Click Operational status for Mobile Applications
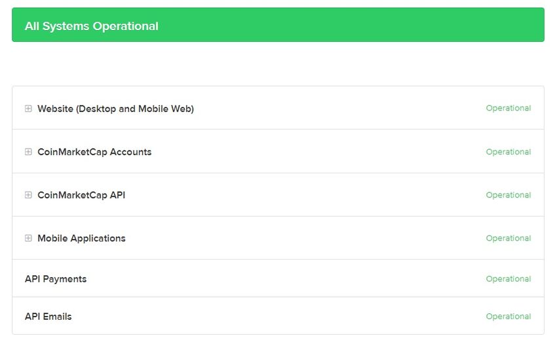This screenshot has width=557, height=346. [x=508, y=238]
